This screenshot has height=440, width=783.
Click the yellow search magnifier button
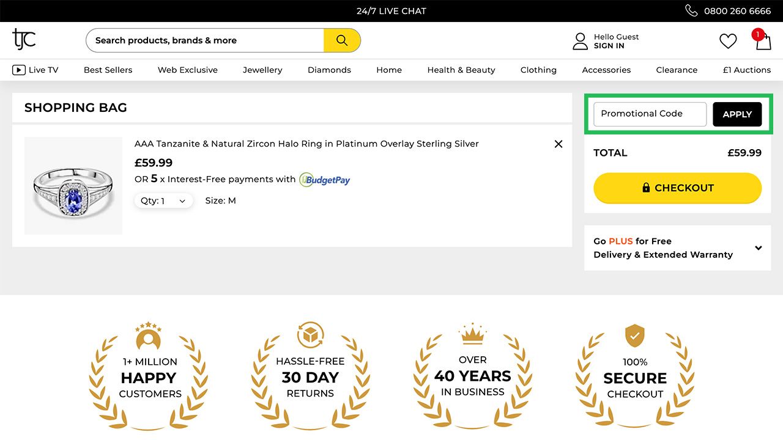point(342,40)
